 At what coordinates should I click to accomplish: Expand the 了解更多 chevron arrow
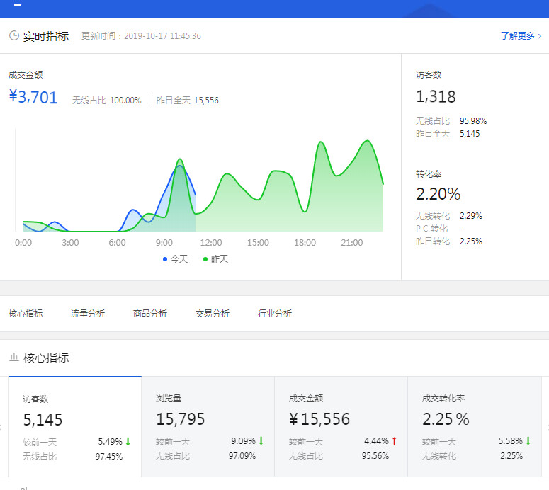[540, 36]
